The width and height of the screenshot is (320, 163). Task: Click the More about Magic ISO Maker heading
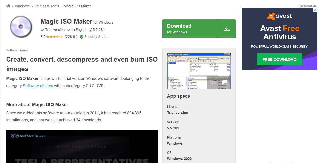(x=37, y=105)
